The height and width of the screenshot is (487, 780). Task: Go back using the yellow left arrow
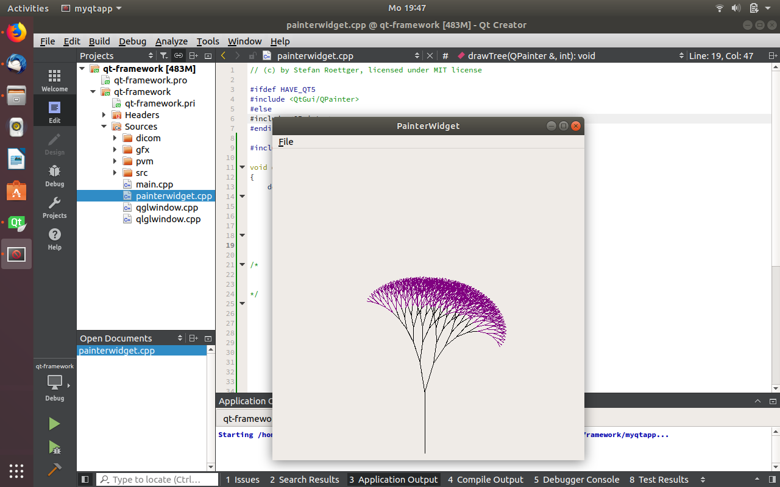[224, 56]
